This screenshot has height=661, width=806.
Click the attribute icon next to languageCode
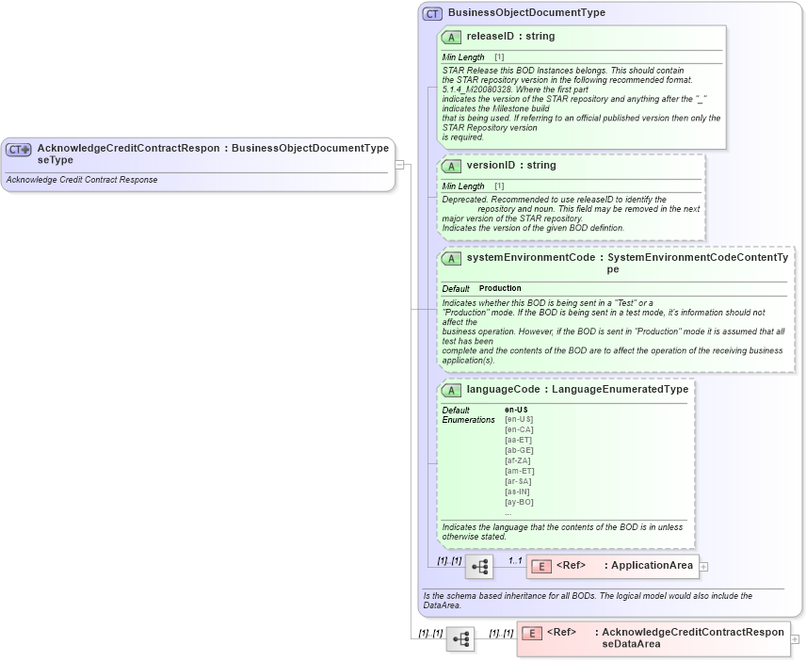click(x=449, y=389)
